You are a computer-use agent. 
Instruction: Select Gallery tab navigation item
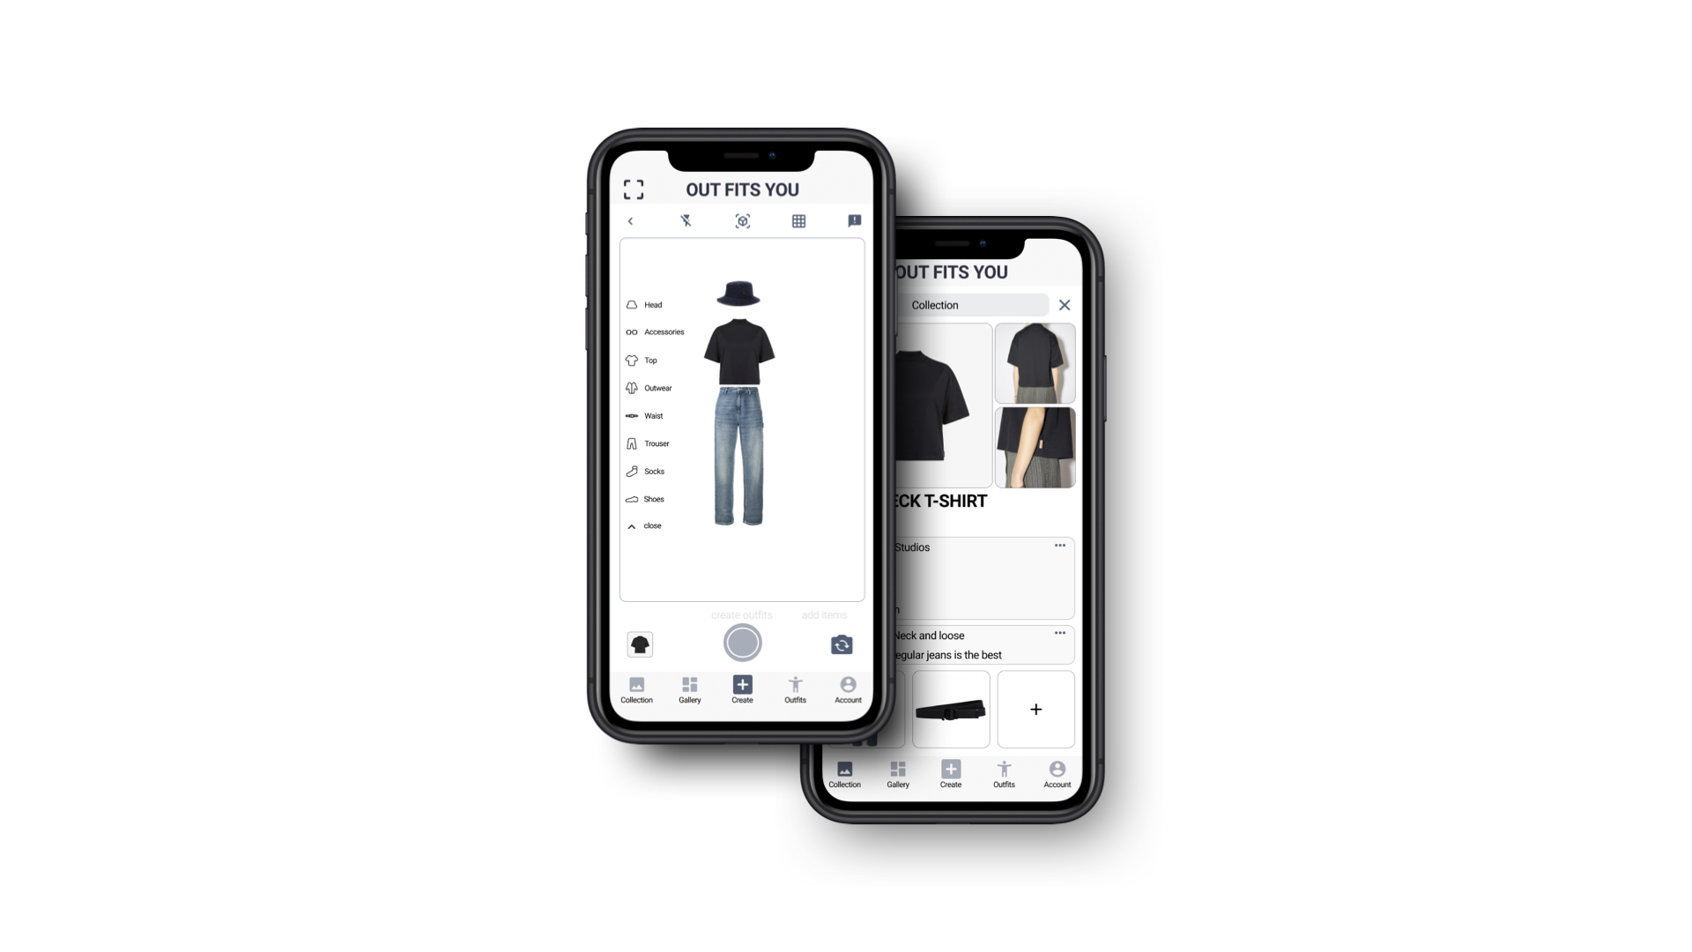[689, 689]
